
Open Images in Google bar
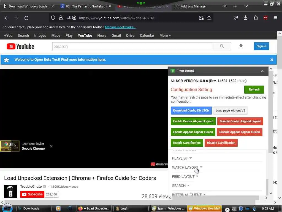coord(40,36)
